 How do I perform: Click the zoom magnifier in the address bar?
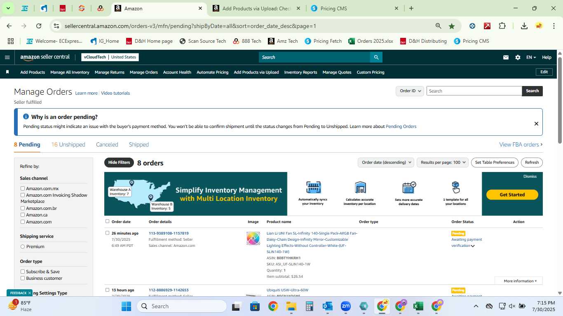[439, 26]
